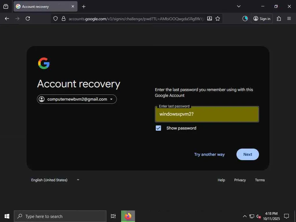Screen dimensions: 296x222
Task: Open the Help link
Action: (221, 180)
